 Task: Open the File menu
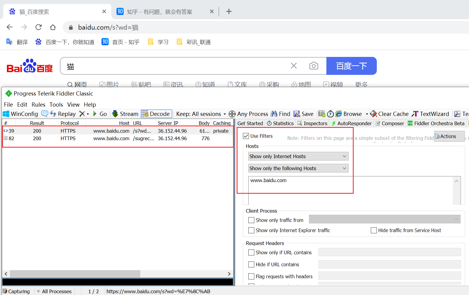(x=8, y=105)
